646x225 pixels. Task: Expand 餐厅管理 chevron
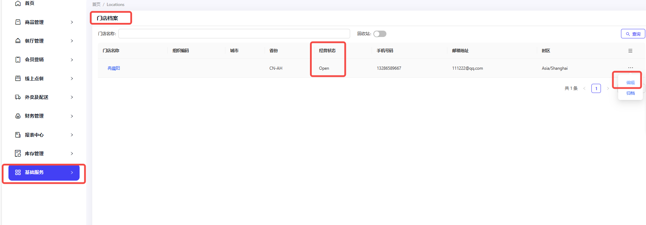pyautogui.click(x=72, y=41)
